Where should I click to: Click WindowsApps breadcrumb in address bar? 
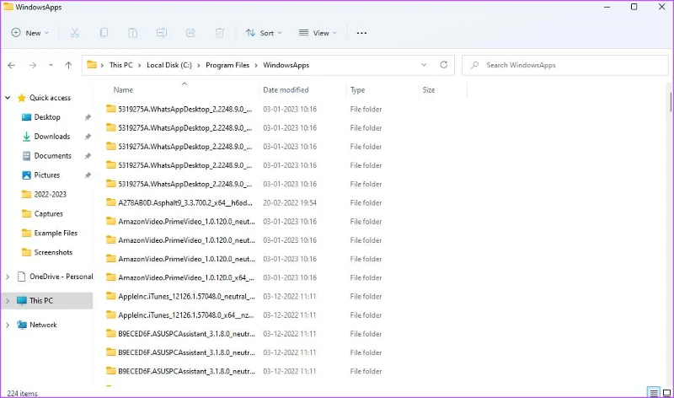(286, 66)
